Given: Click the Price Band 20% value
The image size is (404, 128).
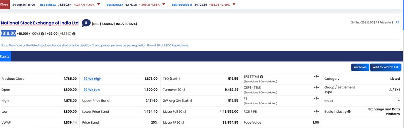Looking at the screenshot, I should [154, 122].
